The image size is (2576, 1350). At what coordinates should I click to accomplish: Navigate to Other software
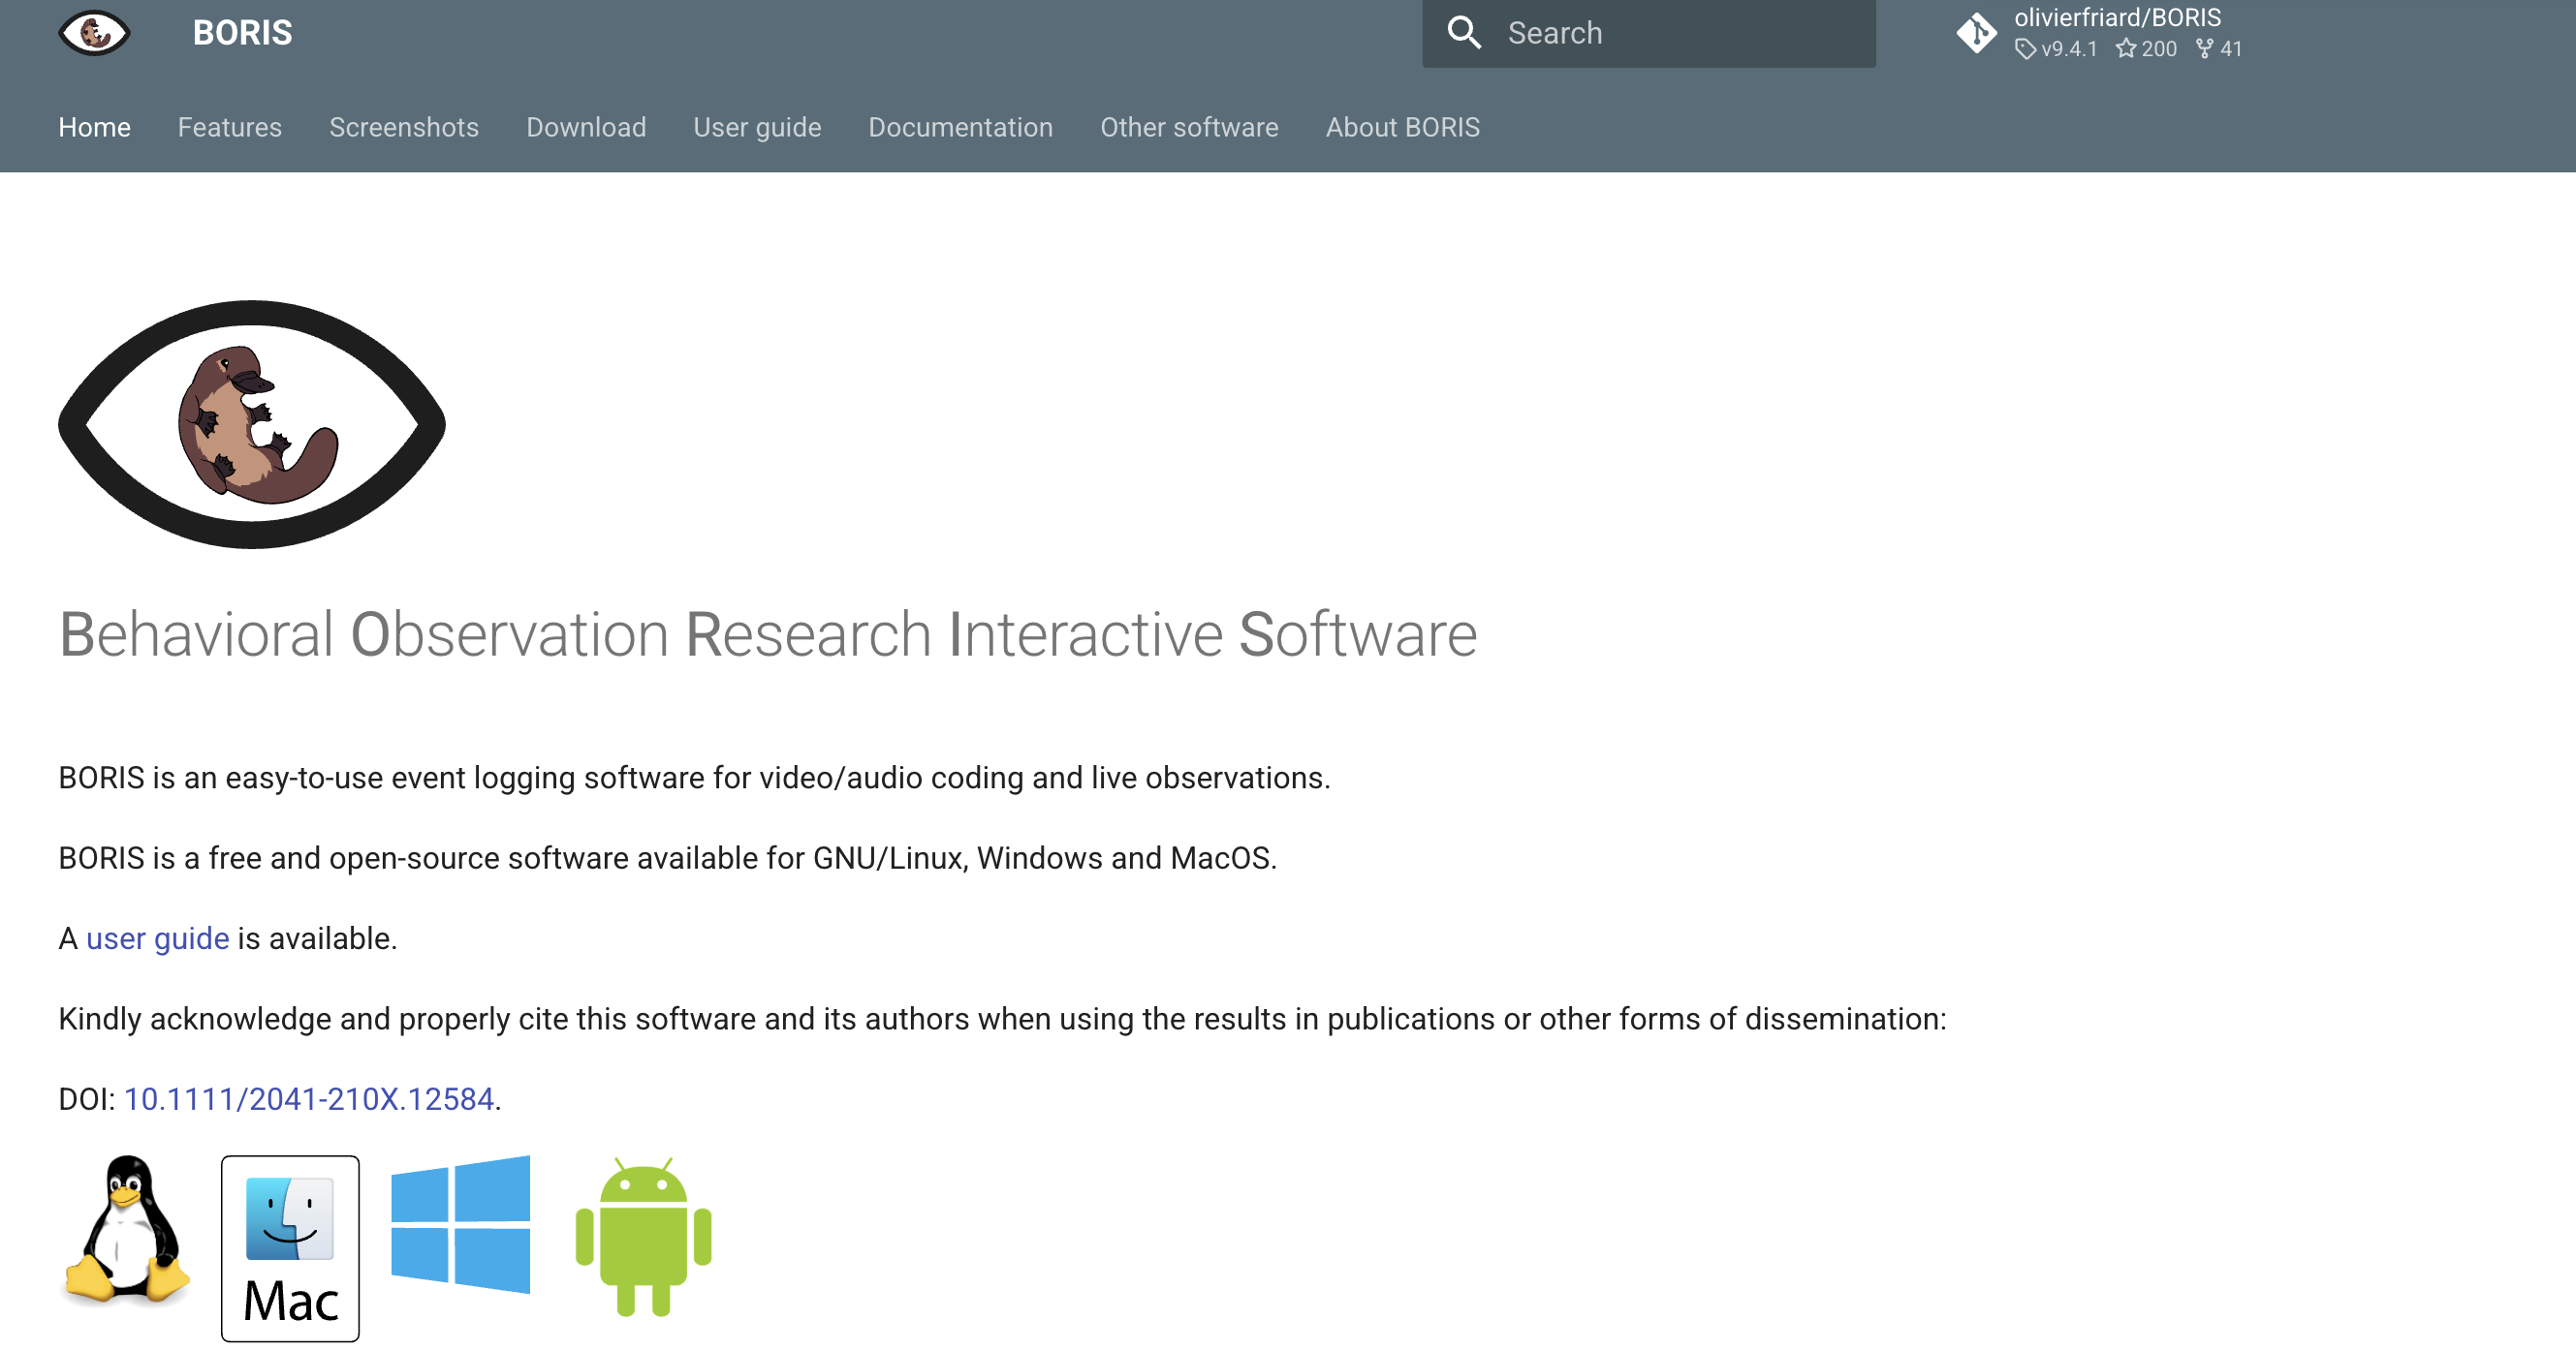click(x=1189, y=127)
